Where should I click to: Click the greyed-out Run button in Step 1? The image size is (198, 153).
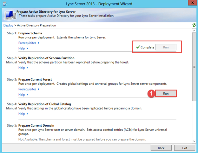(x=166, y=47)
